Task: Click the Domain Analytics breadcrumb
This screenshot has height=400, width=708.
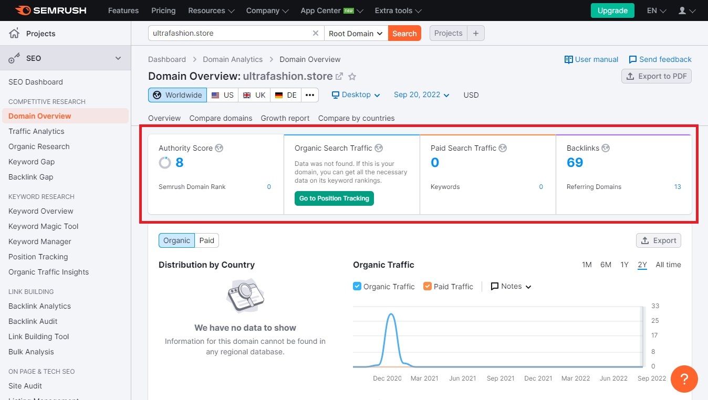Action: coord(233,59)
